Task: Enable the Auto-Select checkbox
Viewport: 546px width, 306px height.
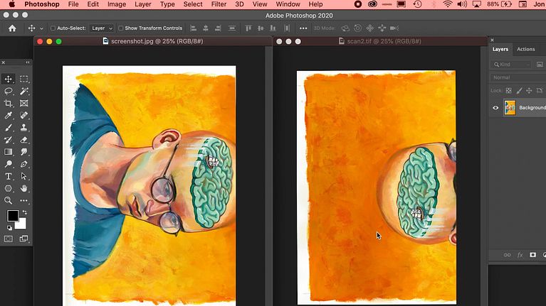Action: point(53,28)
